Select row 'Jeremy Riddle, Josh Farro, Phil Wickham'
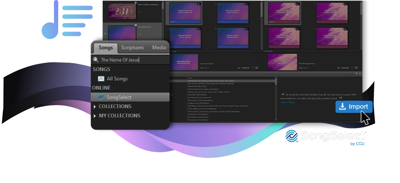This screenshot has width=400, height=183. click(x=223, y=109)
